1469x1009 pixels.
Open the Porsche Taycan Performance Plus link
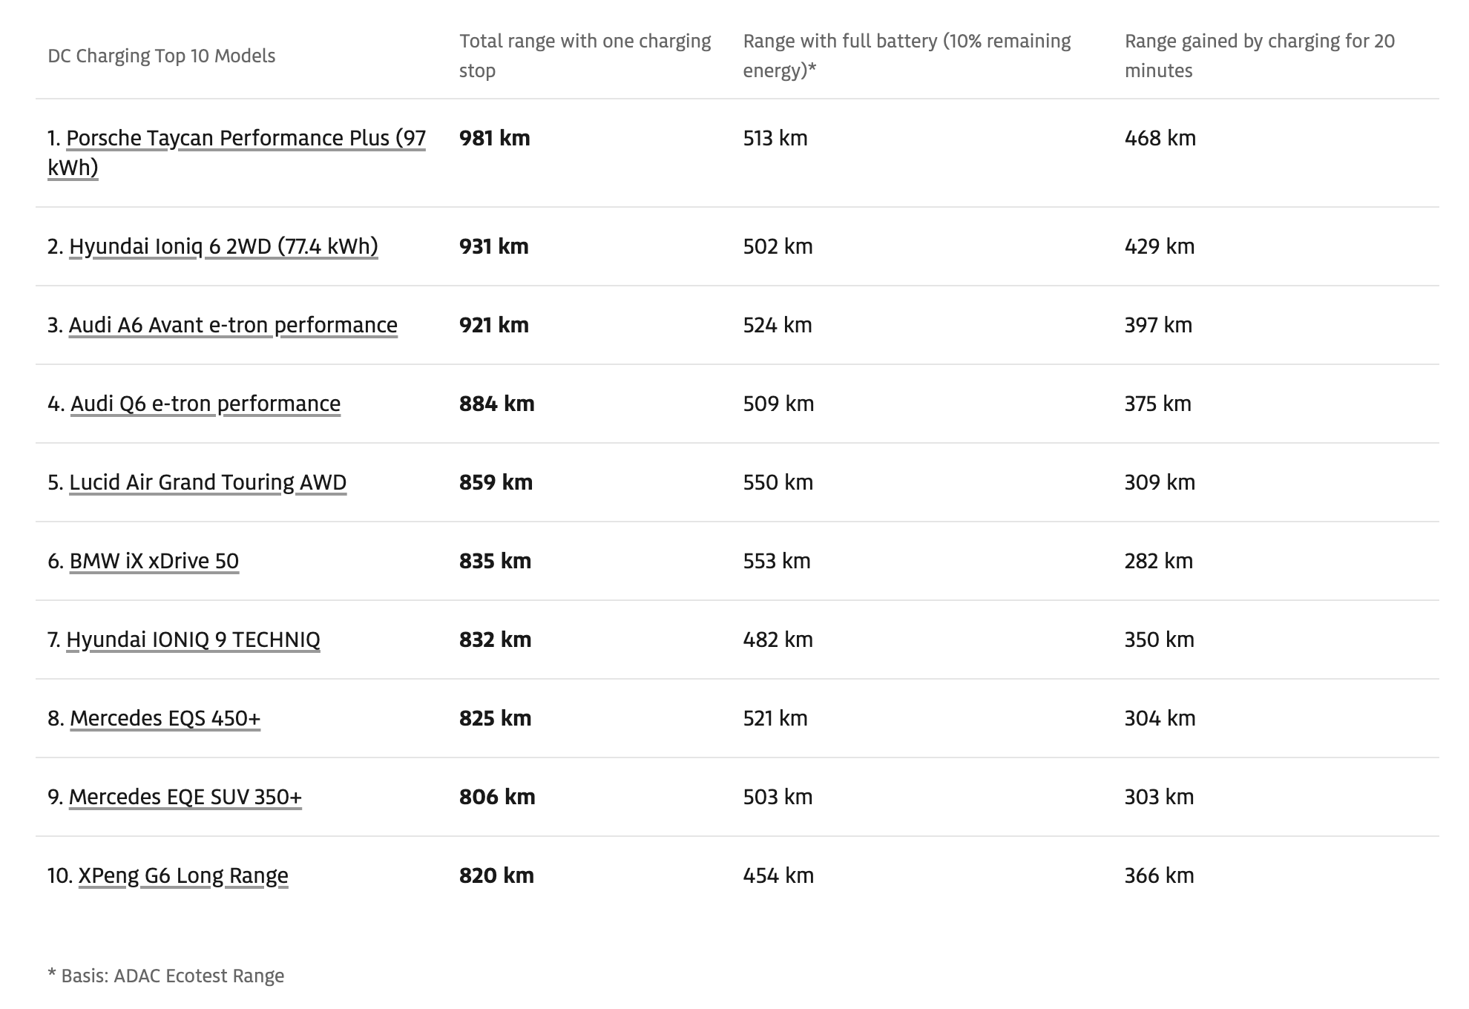pos(245,139)
